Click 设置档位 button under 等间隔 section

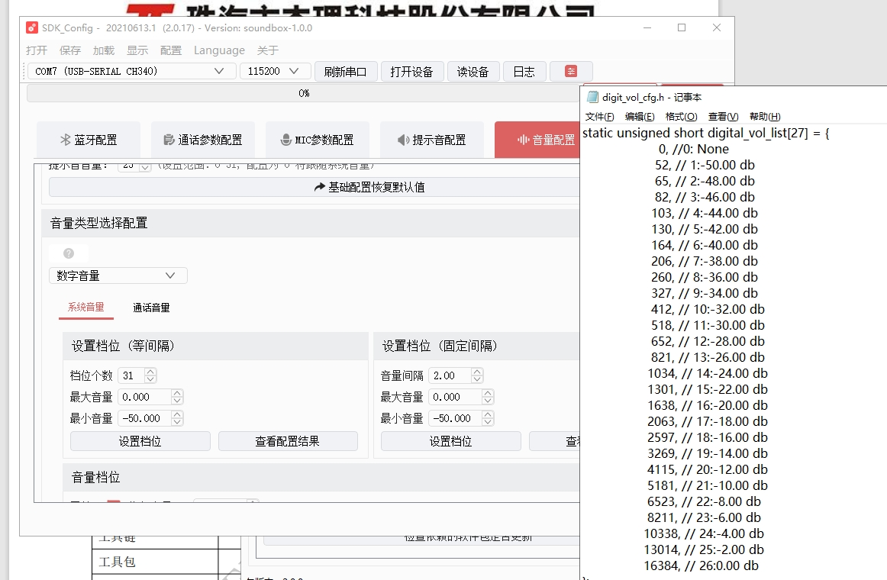point(140,441)
